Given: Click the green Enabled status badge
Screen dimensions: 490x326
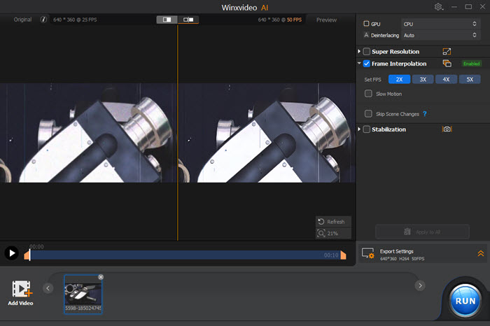Looking at the screenshot, I should pos(471,64).
